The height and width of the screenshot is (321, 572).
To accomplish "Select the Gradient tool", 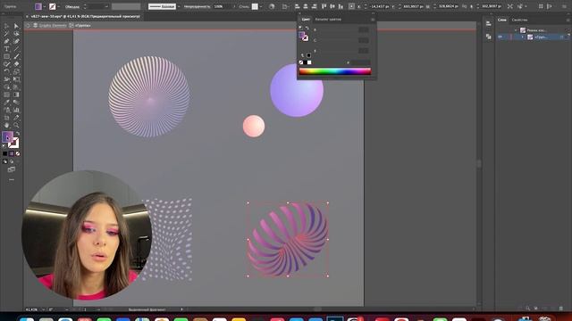I will point(16,95).
